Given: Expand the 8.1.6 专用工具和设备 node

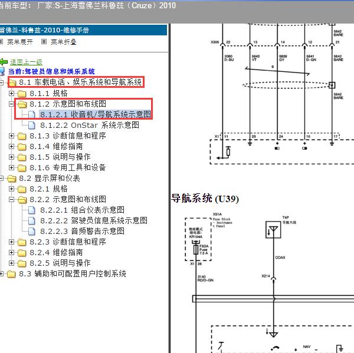Looking at the screenshot, I should (x=11, y=167).
